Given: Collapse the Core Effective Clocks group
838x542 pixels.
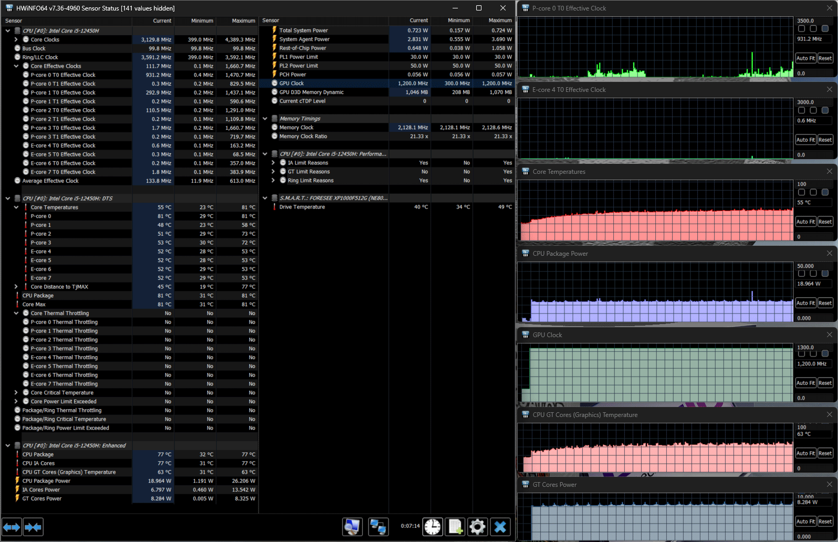Looking at the screenshot, I should coord(16,66).
